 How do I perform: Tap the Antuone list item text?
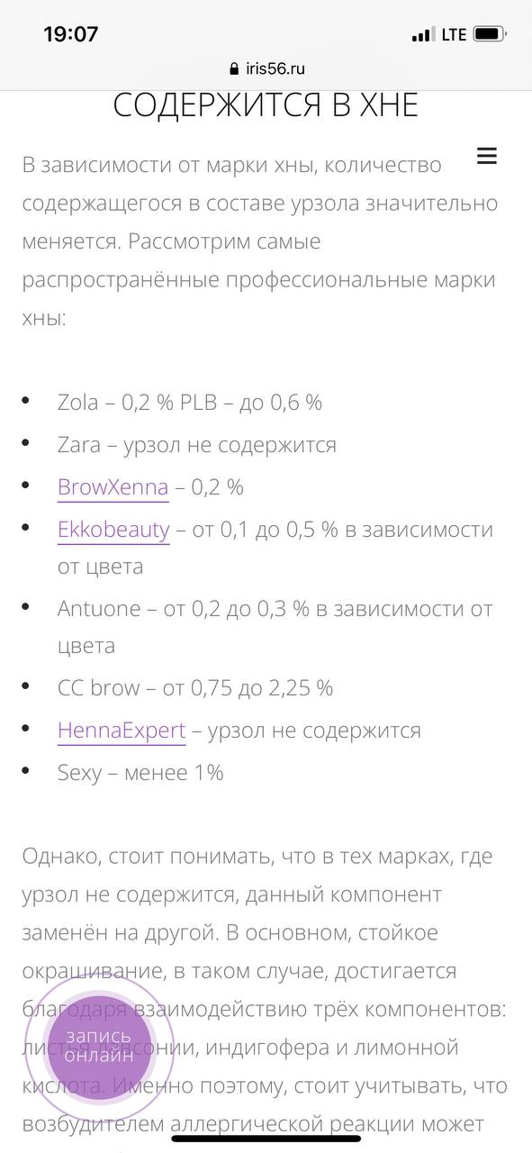275,627
